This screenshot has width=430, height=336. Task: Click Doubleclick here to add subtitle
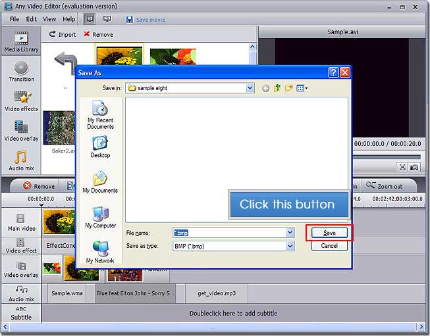(x=233, y=313)
